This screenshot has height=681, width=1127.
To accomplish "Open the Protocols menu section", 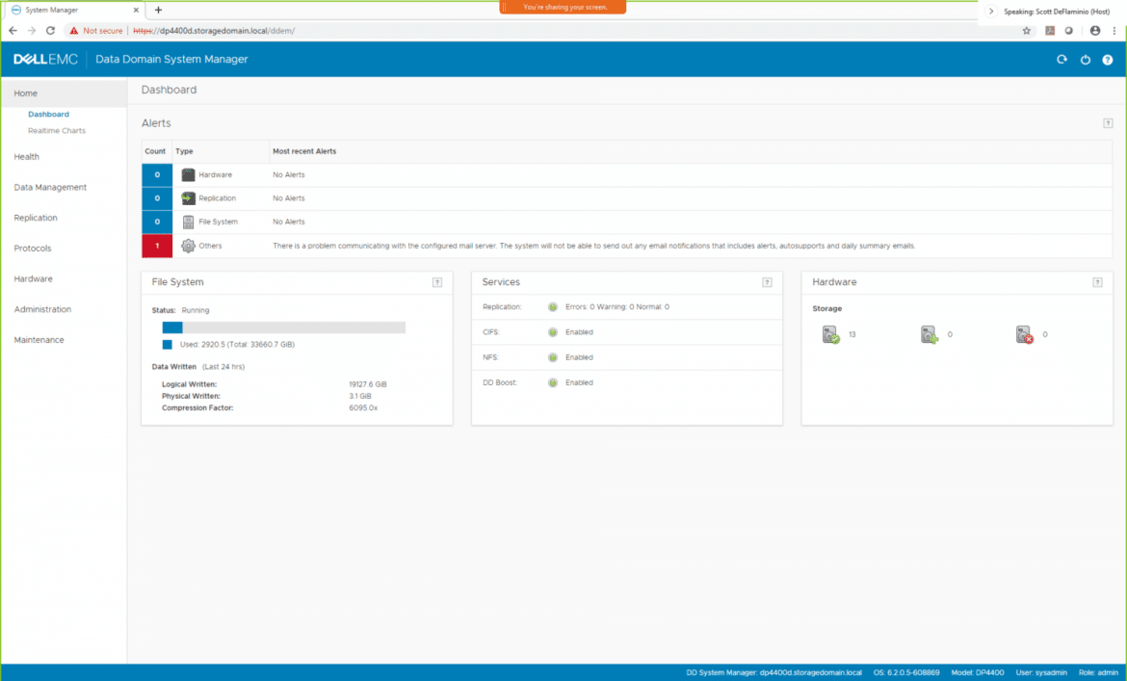I will coord(33,249).
